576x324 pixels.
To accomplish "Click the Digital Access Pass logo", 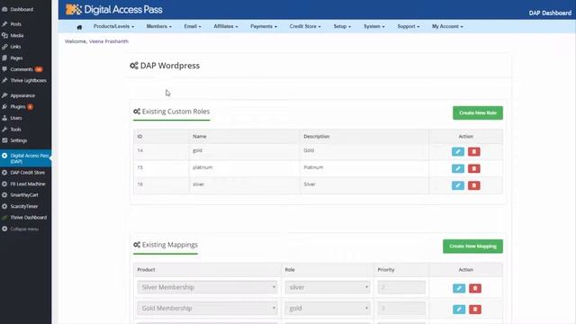I will coord(114,10).
